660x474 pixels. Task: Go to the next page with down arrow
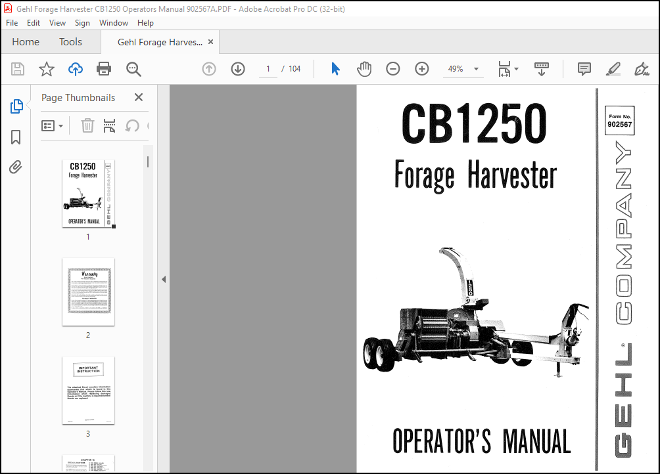(238, 69)
